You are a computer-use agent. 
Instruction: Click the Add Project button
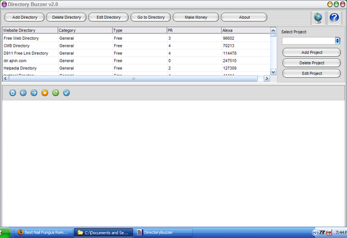click(x=312, y=52)
